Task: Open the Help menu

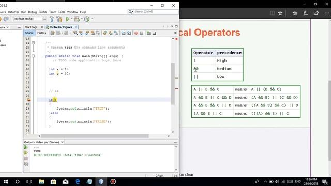Action: 83,12
